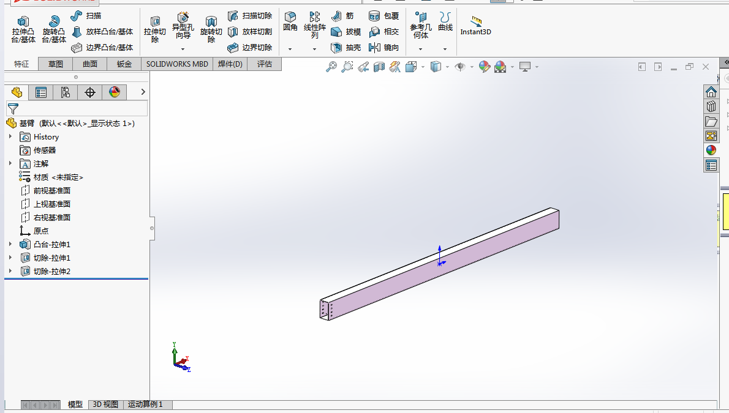Viewport: 729px width, 413px height.
Task: Select the Linear Pattern (线性阵列) tool
Action: [x=315, y=25]
